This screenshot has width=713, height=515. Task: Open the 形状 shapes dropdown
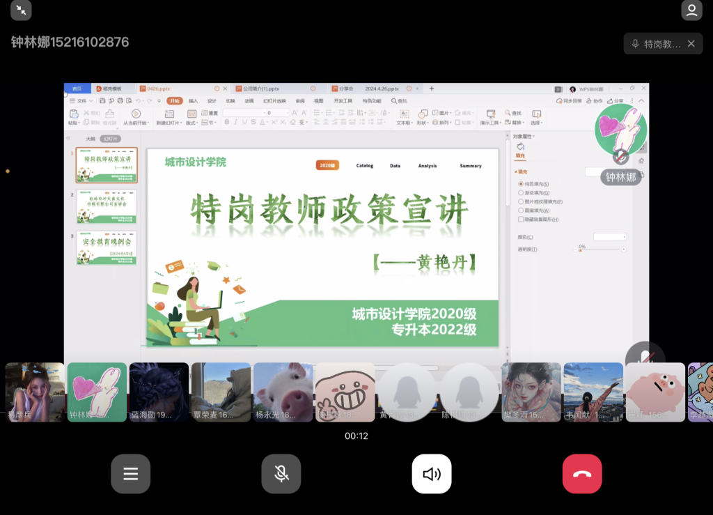422,114
